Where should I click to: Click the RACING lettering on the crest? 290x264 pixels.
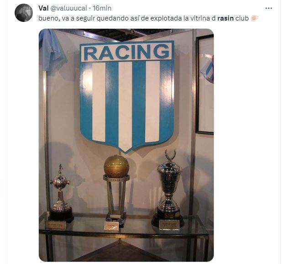127,52
